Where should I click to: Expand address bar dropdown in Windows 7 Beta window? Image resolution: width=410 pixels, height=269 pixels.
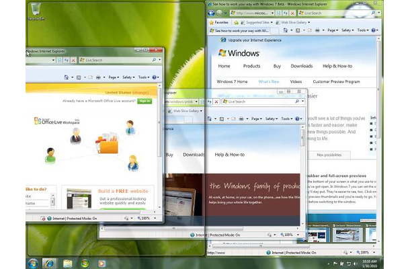point(272,13)
